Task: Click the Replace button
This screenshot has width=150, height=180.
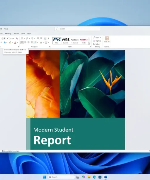Action: 97,41
